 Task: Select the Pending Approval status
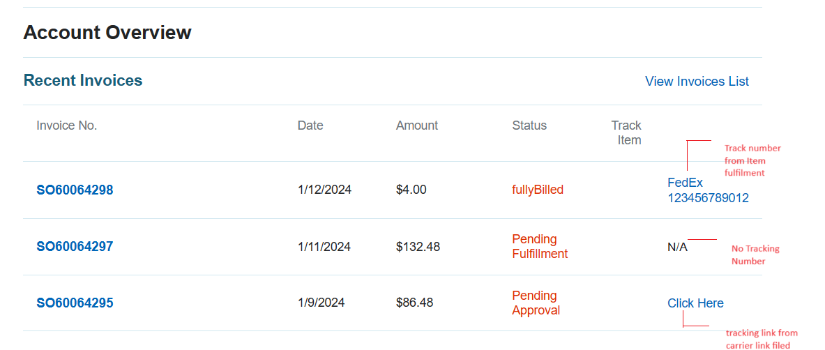536,303
